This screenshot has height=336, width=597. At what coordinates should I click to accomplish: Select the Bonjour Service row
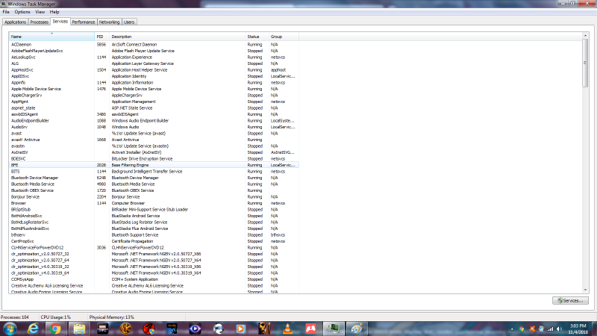click(x=154, y=197)
